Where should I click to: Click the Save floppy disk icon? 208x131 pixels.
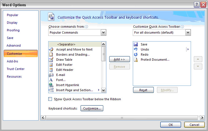[136, 44]
